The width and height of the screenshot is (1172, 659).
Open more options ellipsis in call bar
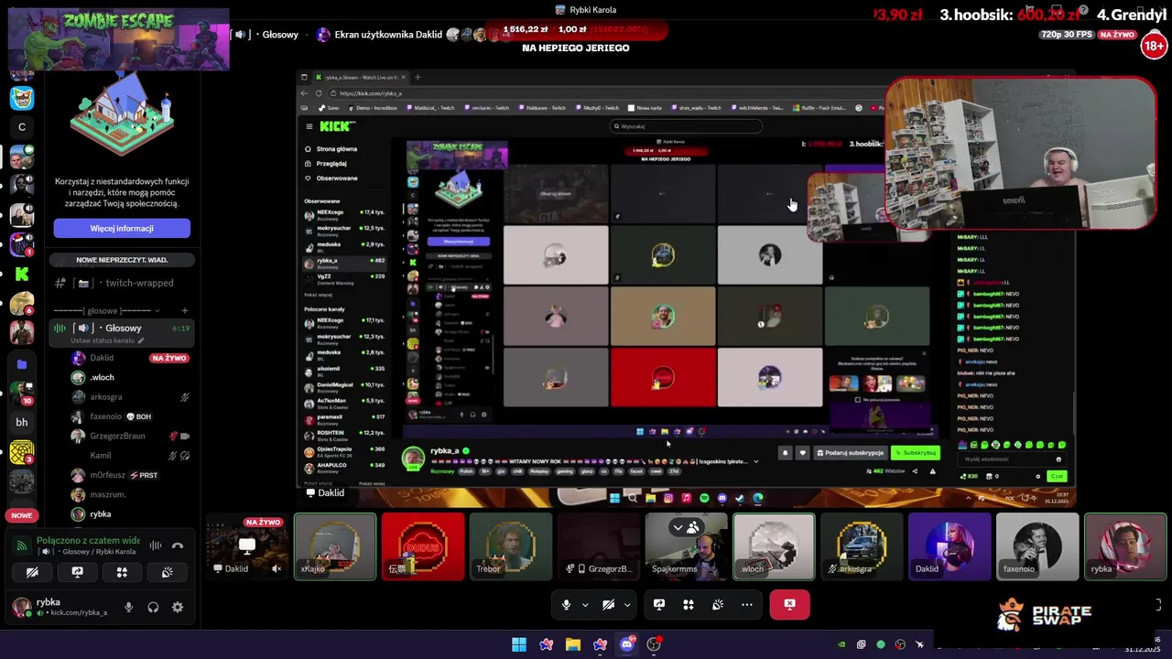(747, 604)
